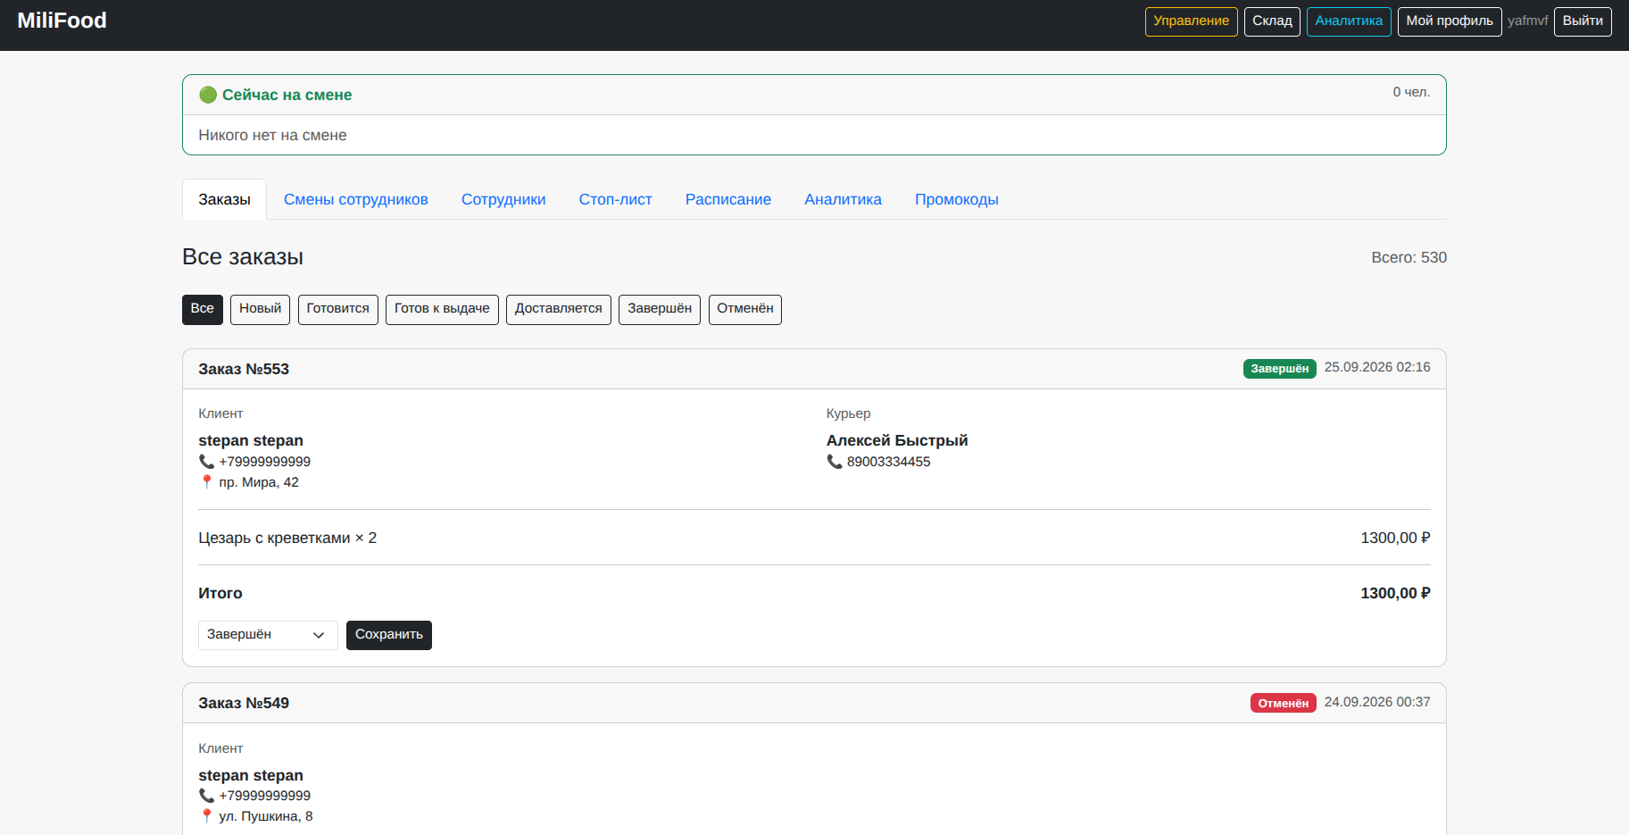Open the status dropdown for order №553
1629x835 pixels.
(268, 635)
